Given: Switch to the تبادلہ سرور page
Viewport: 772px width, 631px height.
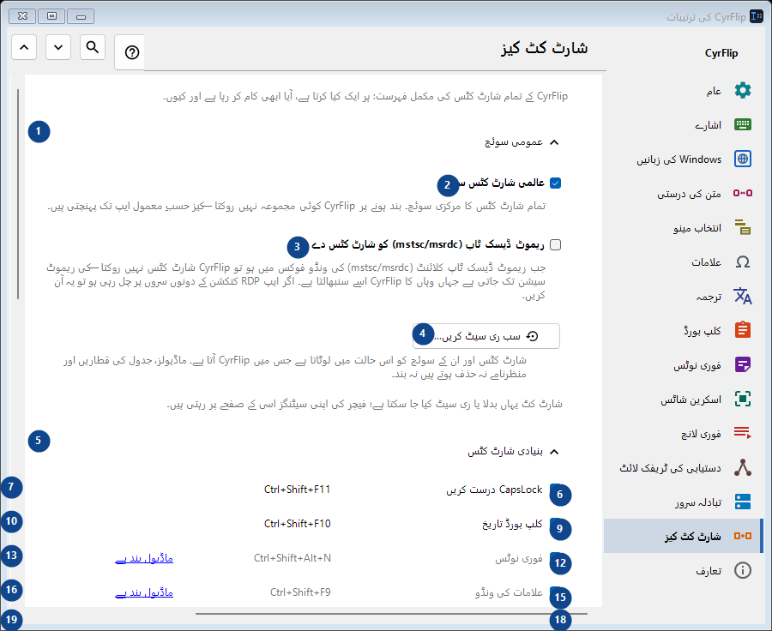Looking at the screenshot, I should click(685, 502).
